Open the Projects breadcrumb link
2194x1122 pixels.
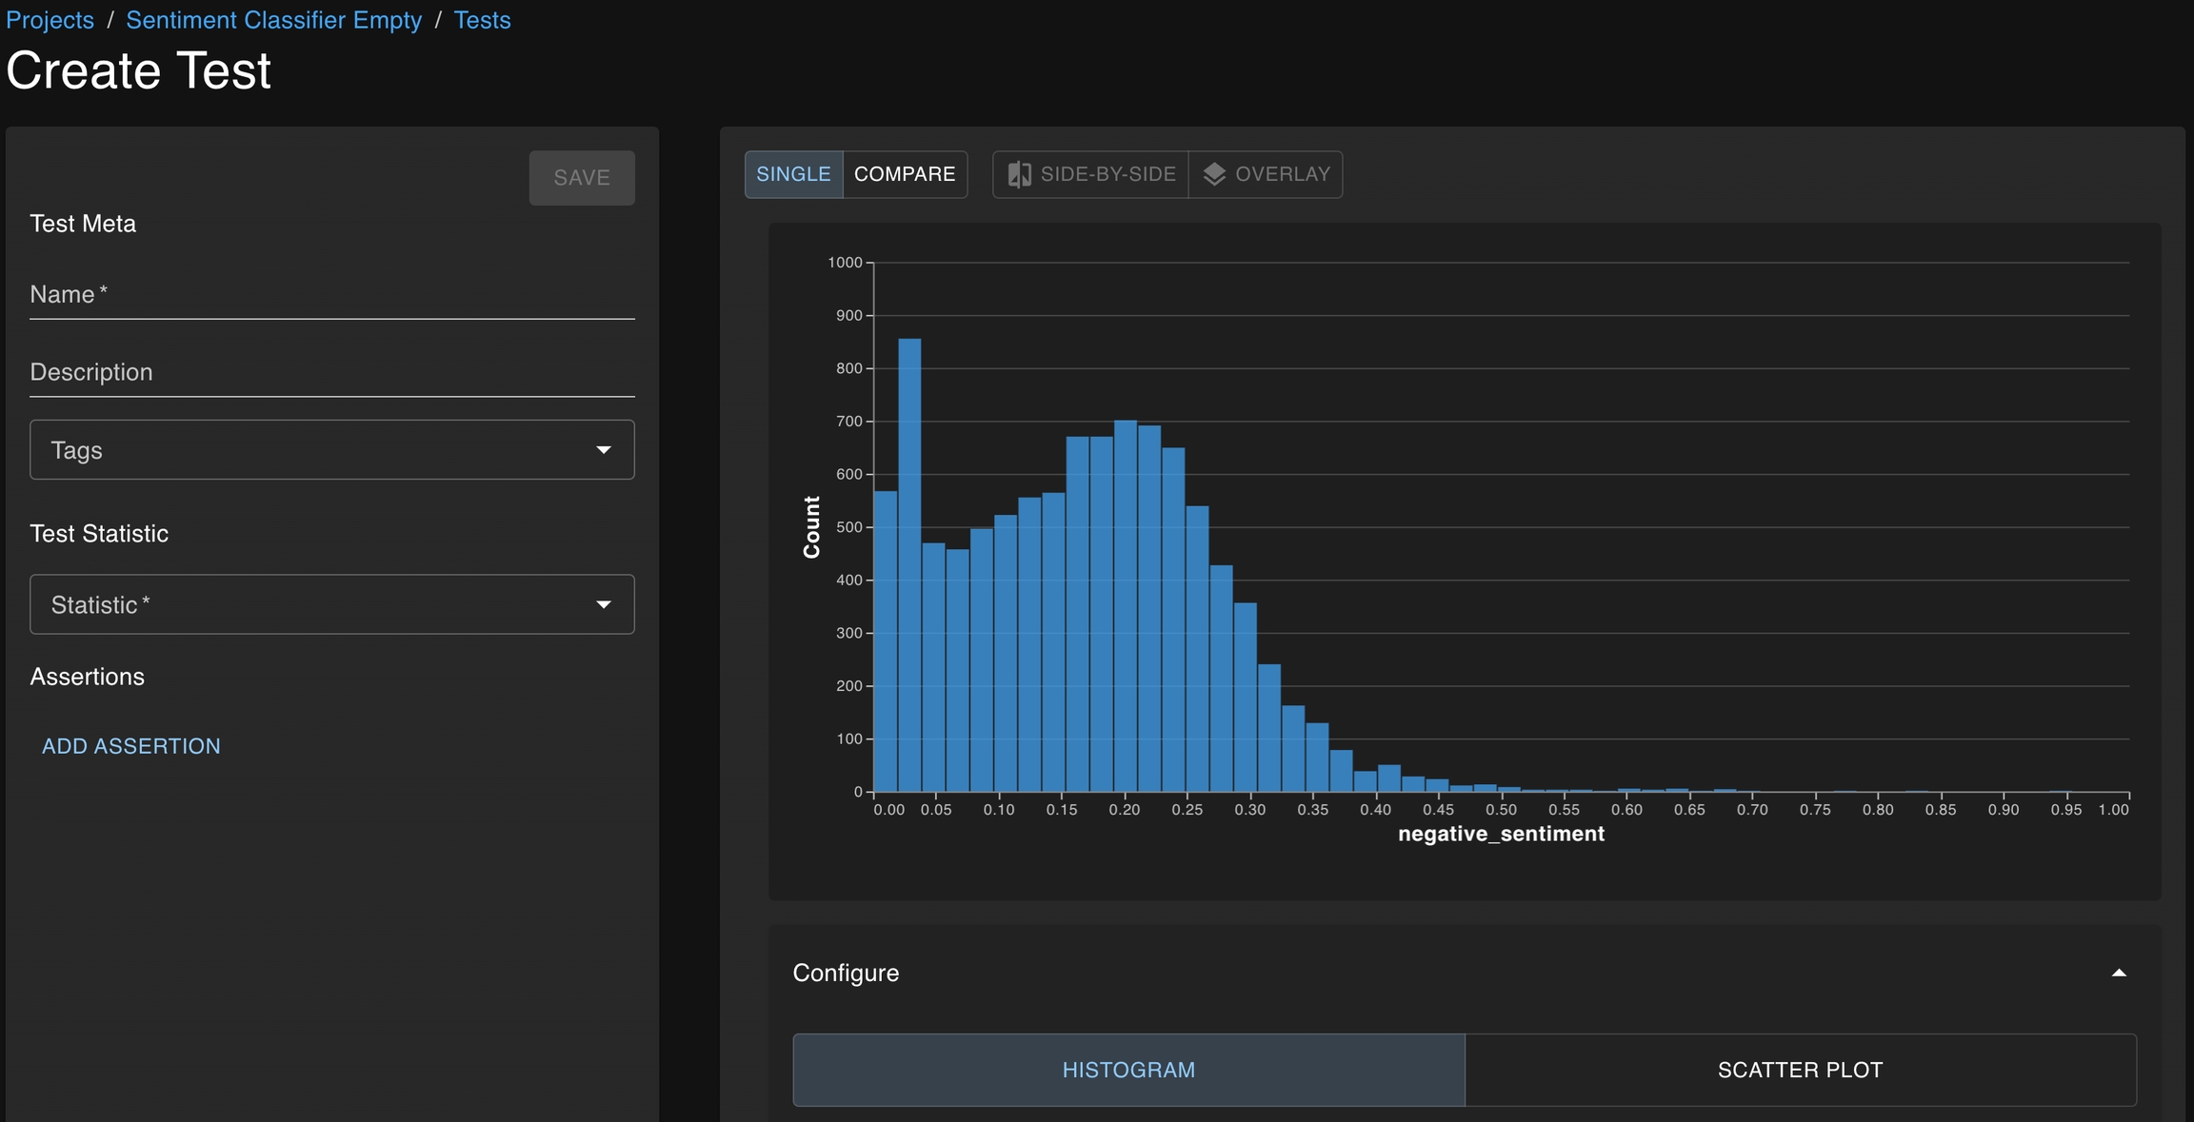point(50,20)
